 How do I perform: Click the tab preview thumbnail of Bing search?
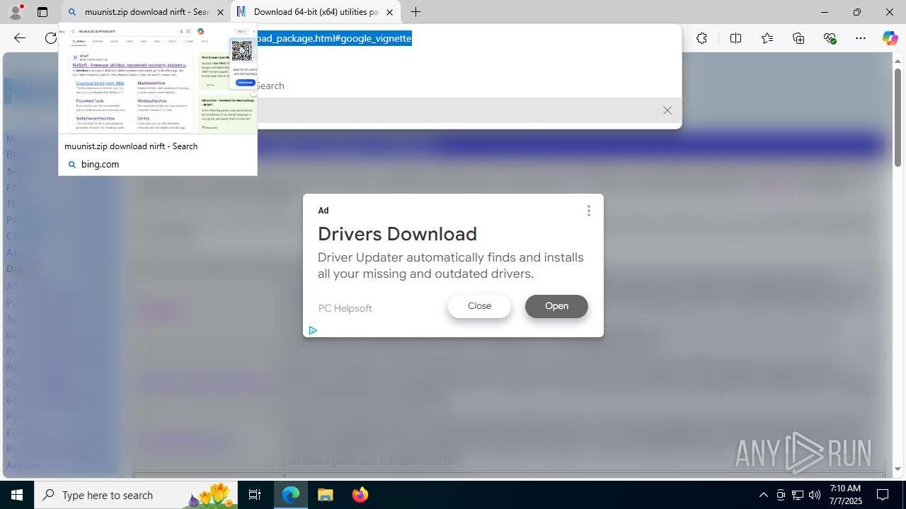point(158,79)
